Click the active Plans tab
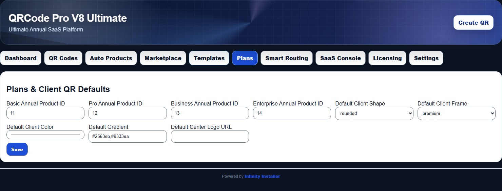 (x=245, y=58)
